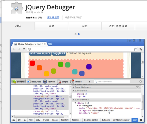This screenshot has width=147, height=124.
Task: Click the add new square button
Action: [40, 54]
